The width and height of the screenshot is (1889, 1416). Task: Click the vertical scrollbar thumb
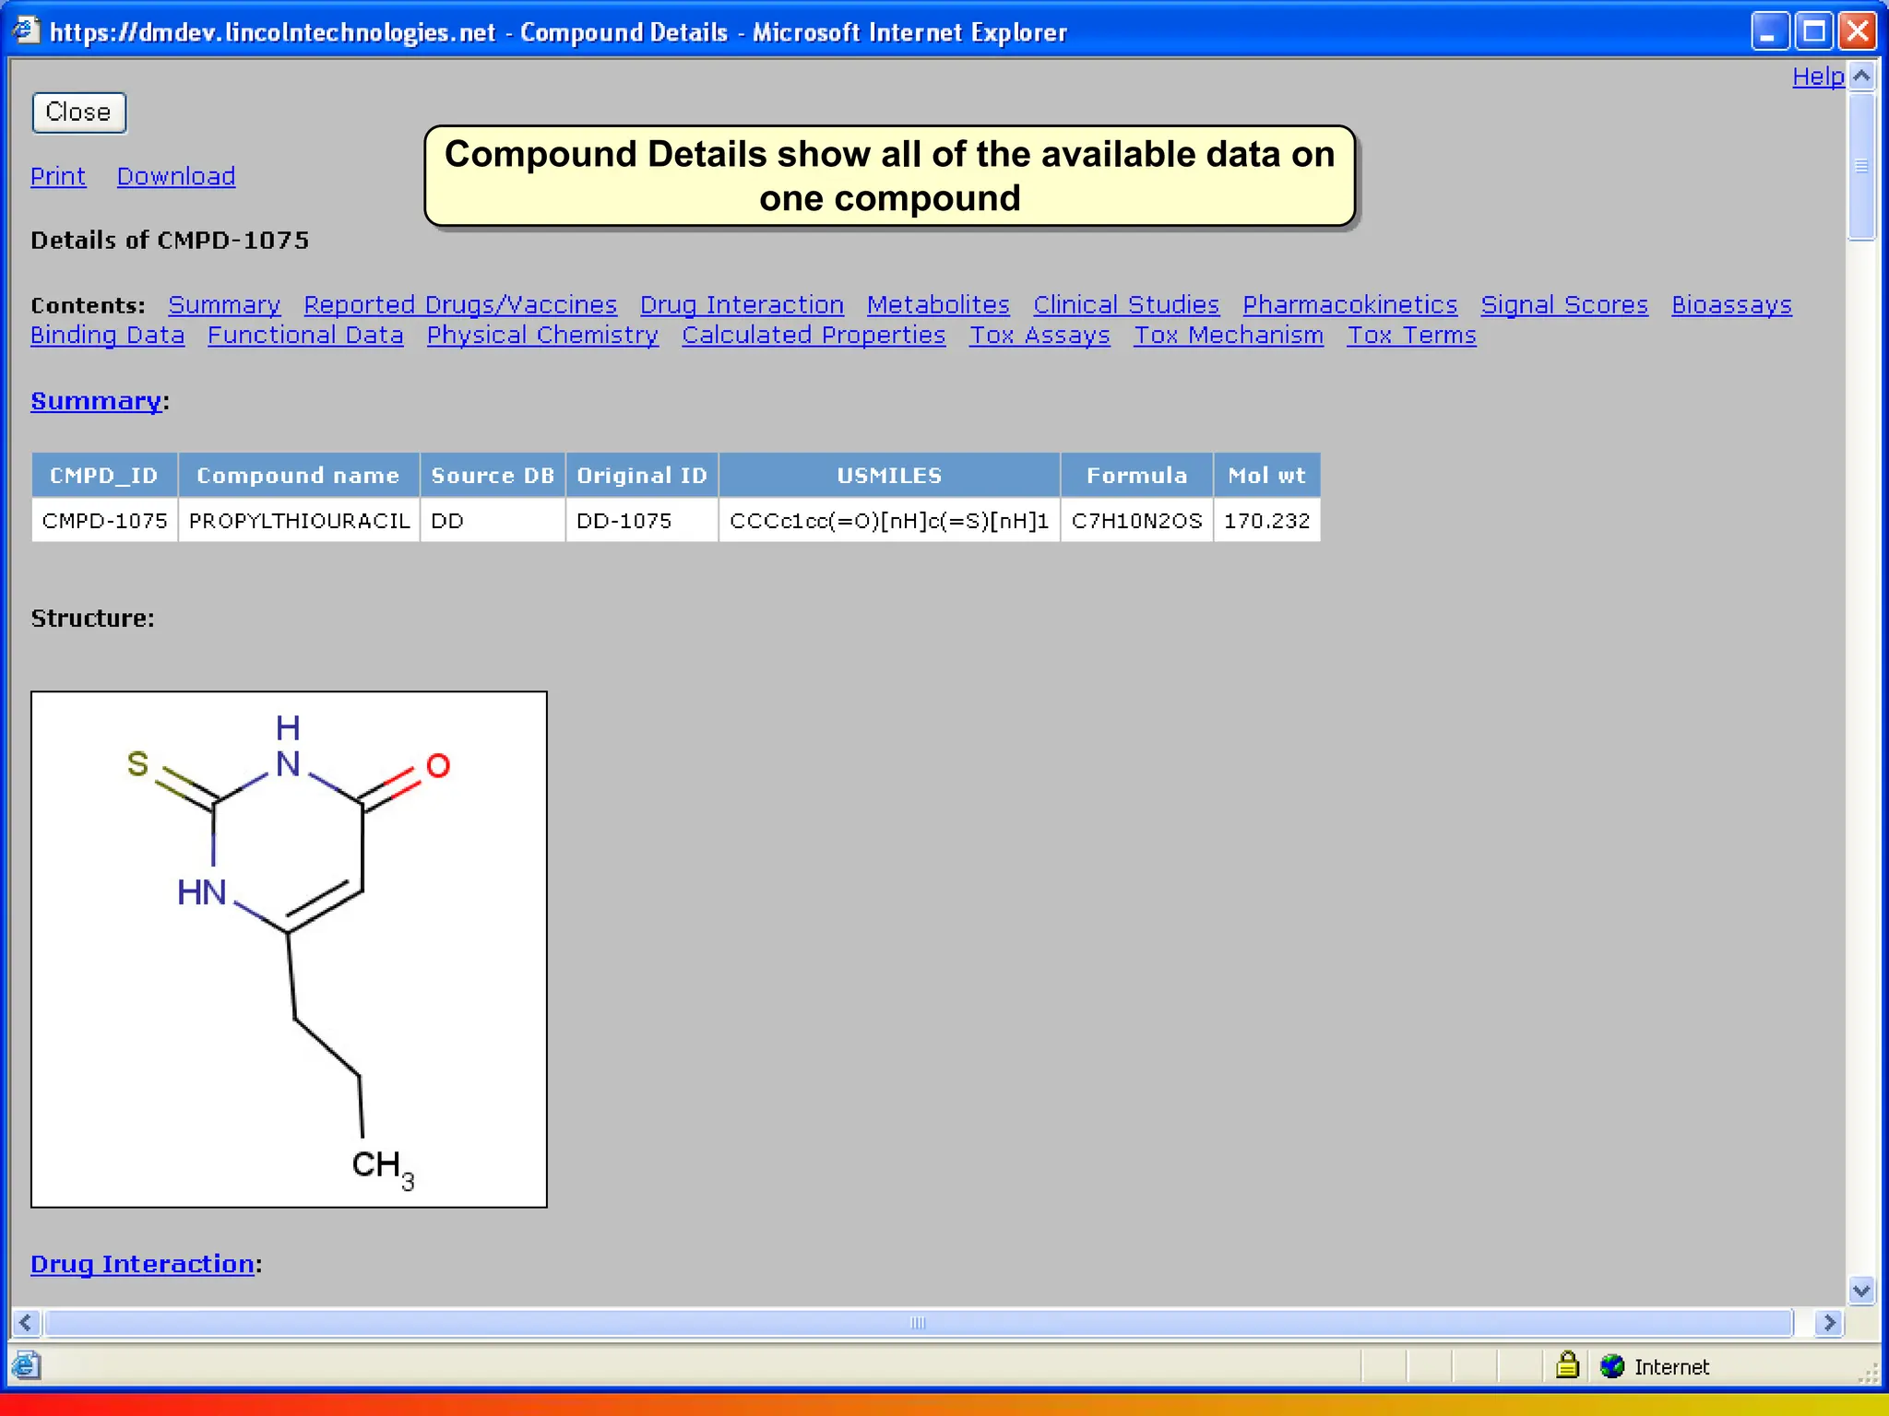[x=1861, y=166]
